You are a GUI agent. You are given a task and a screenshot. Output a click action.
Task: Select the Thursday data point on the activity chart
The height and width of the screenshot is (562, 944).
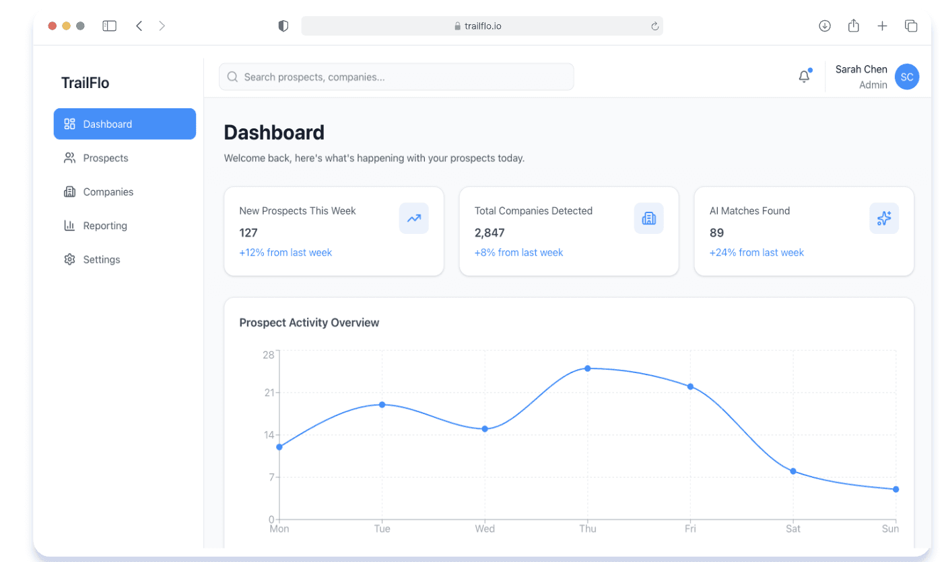587,368
